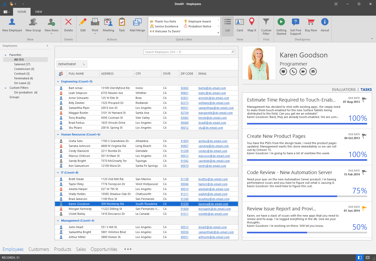Click Bart Arnaz's email link
This screenshot has width=376, height=261.
pos(212,88)
